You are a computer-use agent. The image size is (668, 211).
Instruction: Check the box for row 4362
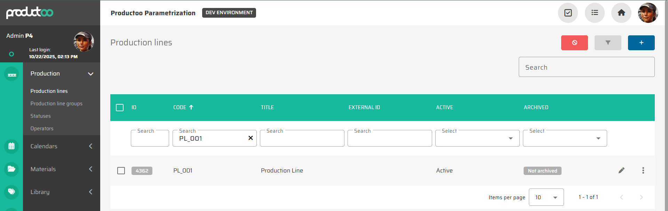coord(121,171)
